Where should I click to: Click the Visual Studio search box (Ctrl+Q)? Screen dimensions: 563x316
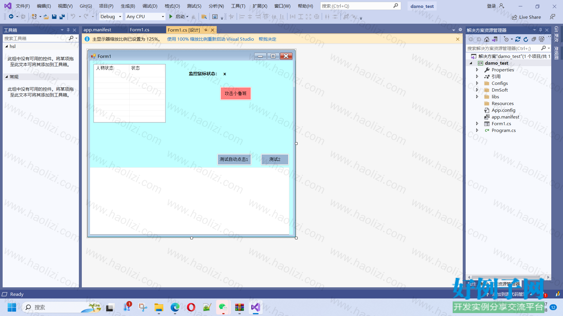click(360, 6)
